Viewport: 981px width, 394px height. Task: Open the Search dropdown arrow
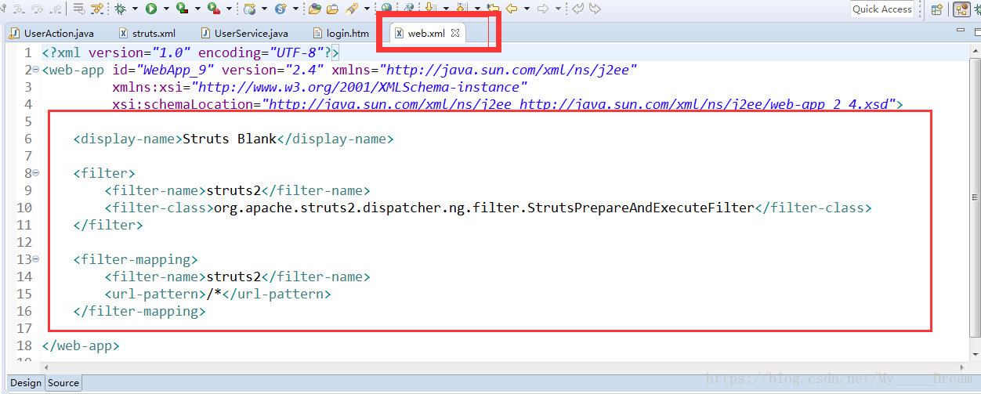coord(367,9)
